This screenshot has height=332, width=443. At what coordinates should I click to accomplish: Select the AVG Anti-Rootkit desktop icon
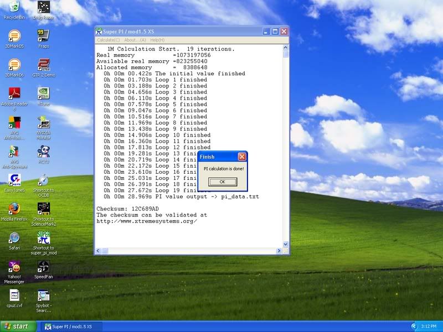[14, 128]
